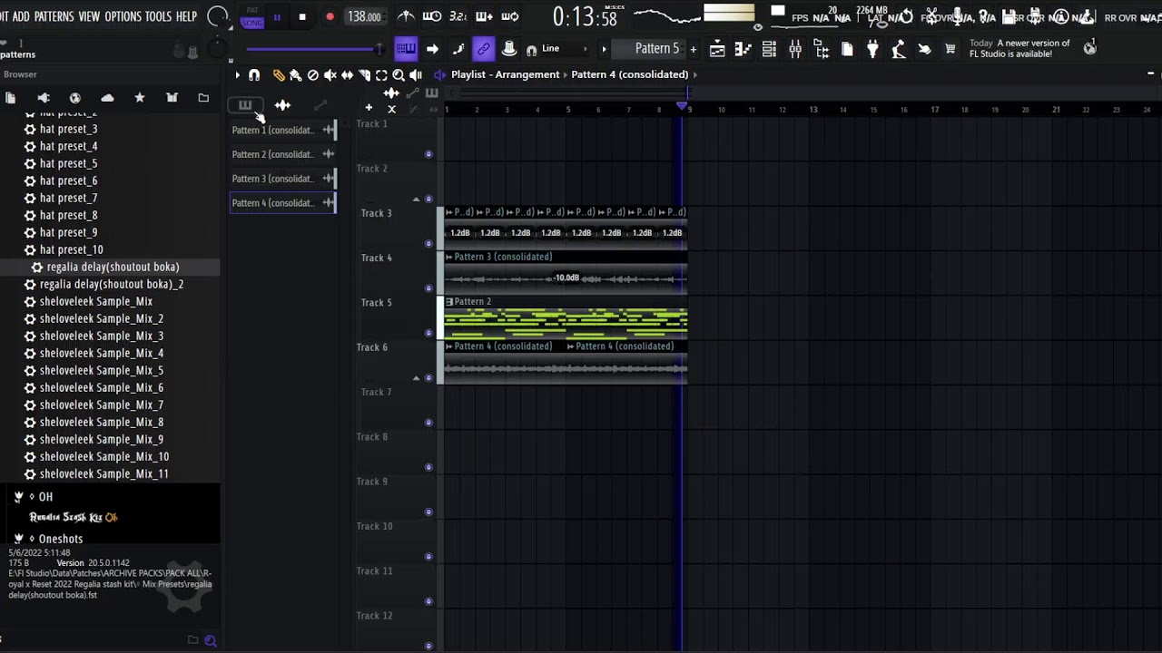This screenshot has width=1162, height=653.
Task: Select the pencil draw tool
Action: click(x=279, y=75)
